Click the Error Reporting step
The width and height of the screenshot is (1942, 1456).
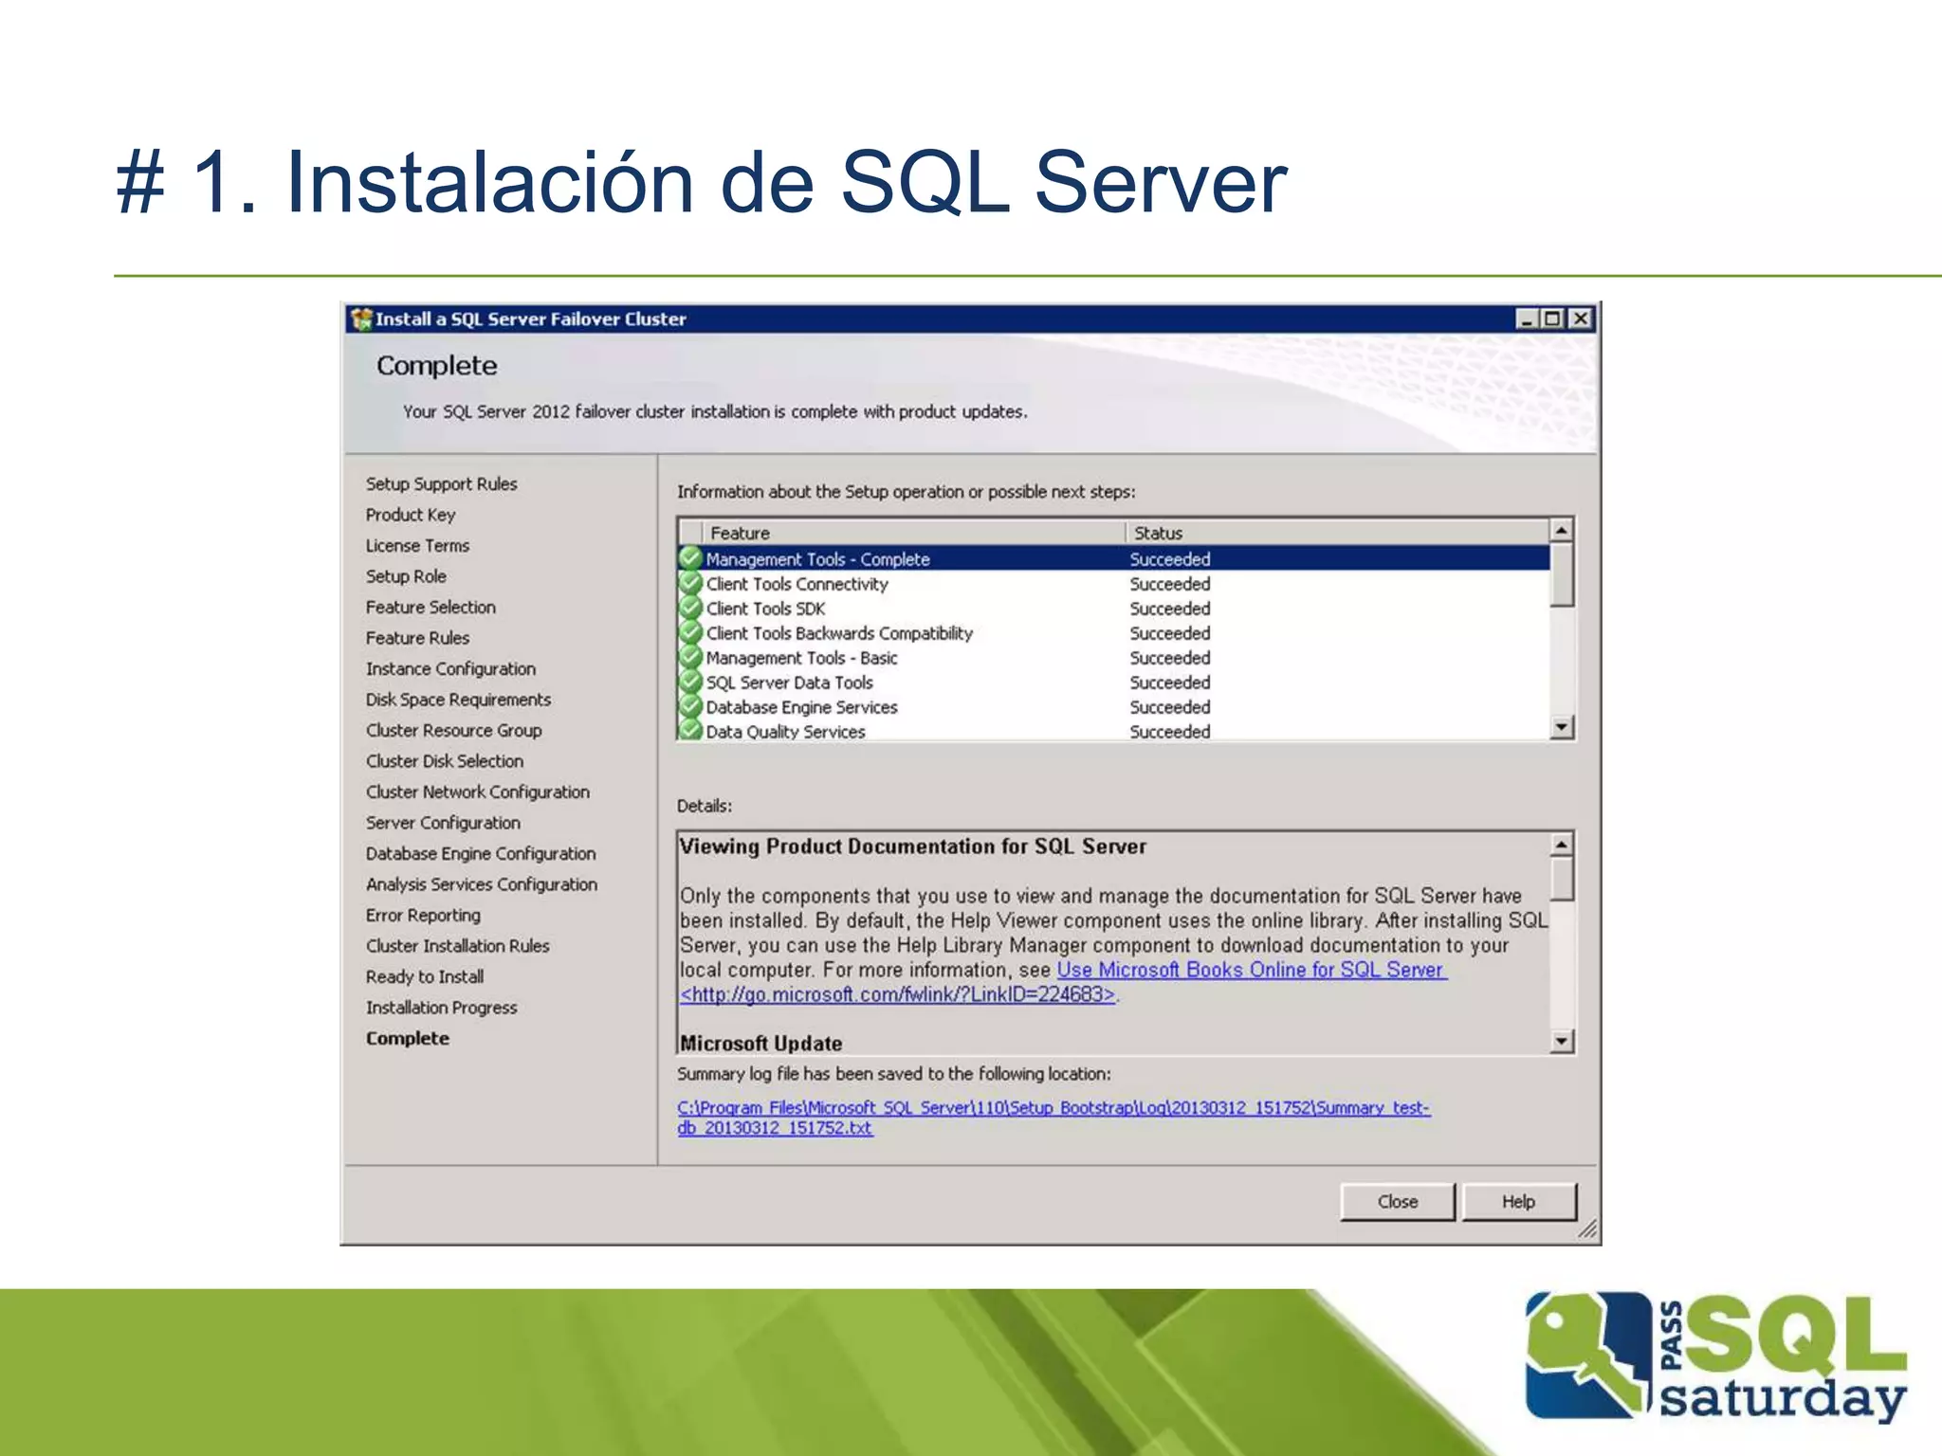(x=423, y=916)
